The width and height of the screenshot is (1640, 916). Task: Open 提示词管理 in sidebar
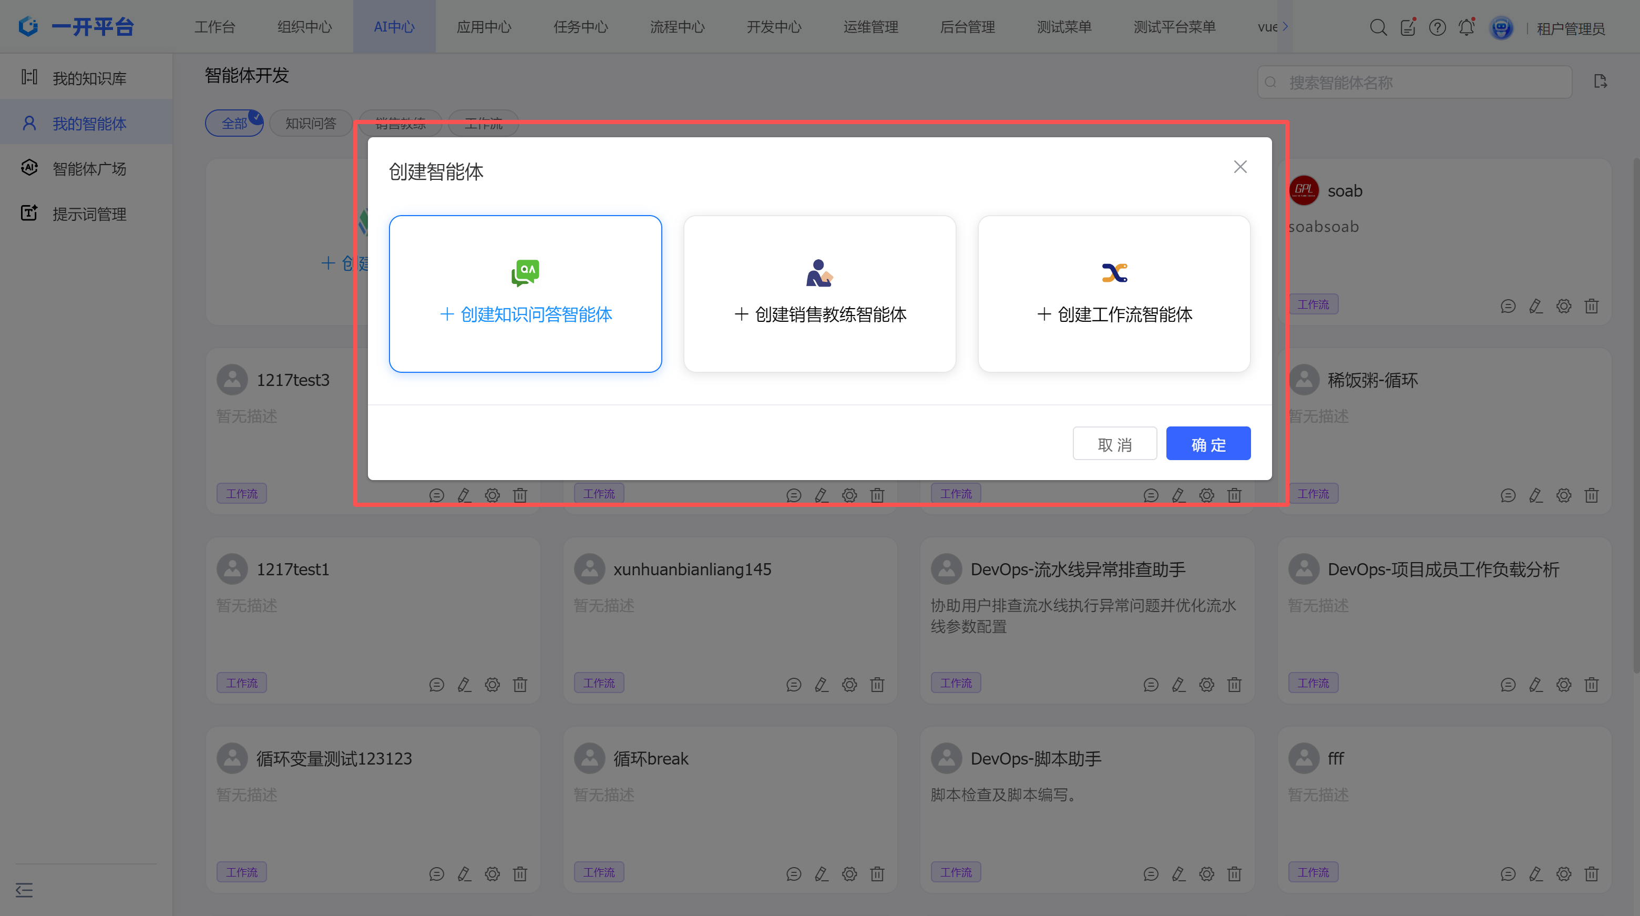[89, 214]
